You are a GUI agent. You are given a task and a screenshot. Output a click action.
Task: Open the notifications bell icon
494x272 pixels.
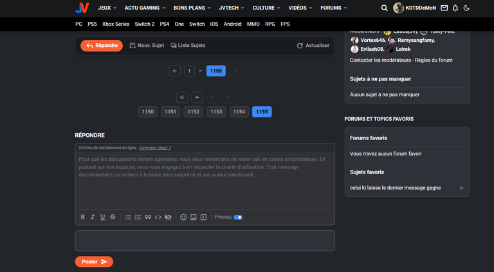click(455, 8)
